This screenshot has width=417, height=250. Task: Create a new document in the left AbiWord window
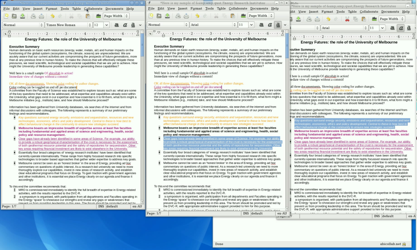click(6, 16)
